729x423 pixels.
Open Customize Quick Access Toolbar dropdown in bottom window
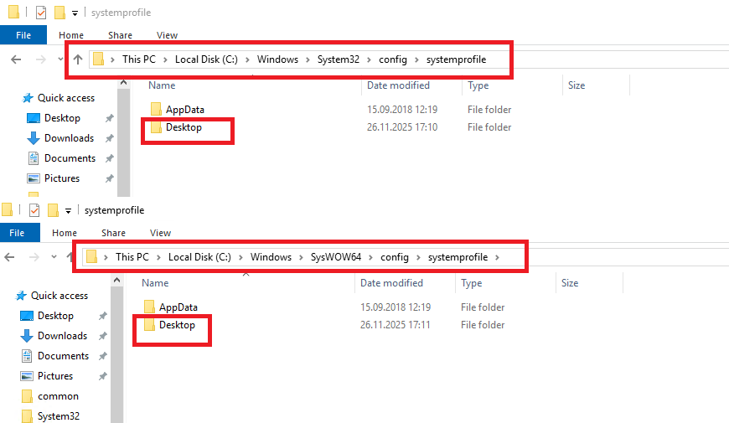[69, 211]
